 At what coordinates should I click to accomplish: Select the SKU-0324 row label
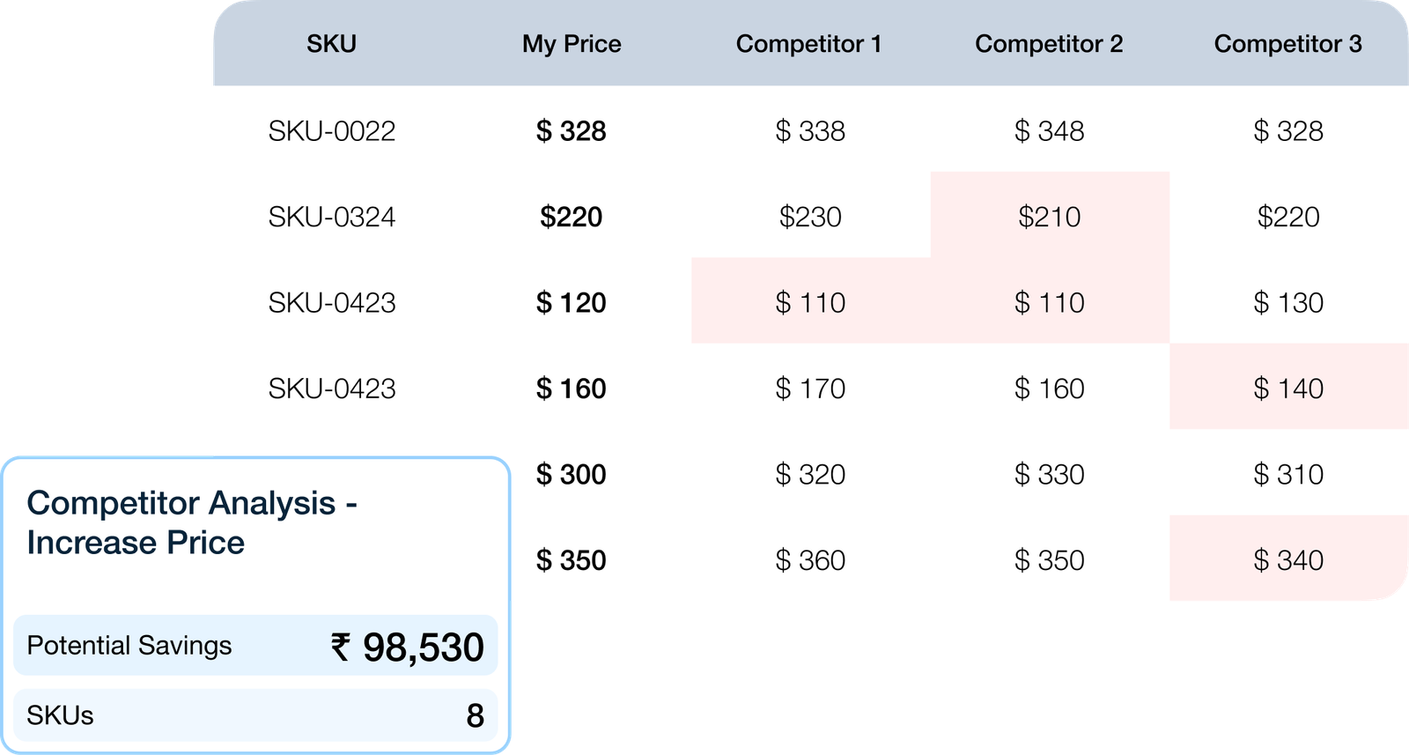332,217
